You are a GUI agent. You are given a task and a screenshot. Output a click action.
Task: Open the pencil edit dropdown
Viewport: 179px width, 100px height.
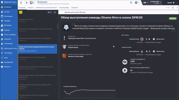[x=168, y=7]
